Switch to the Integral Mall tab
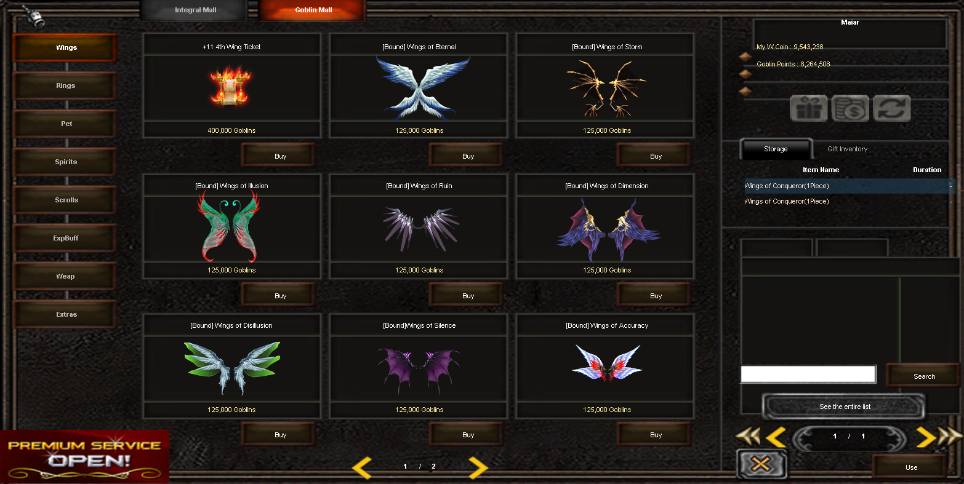The width and height of the screenshot is (964, 484). click(x=195, y=10)
